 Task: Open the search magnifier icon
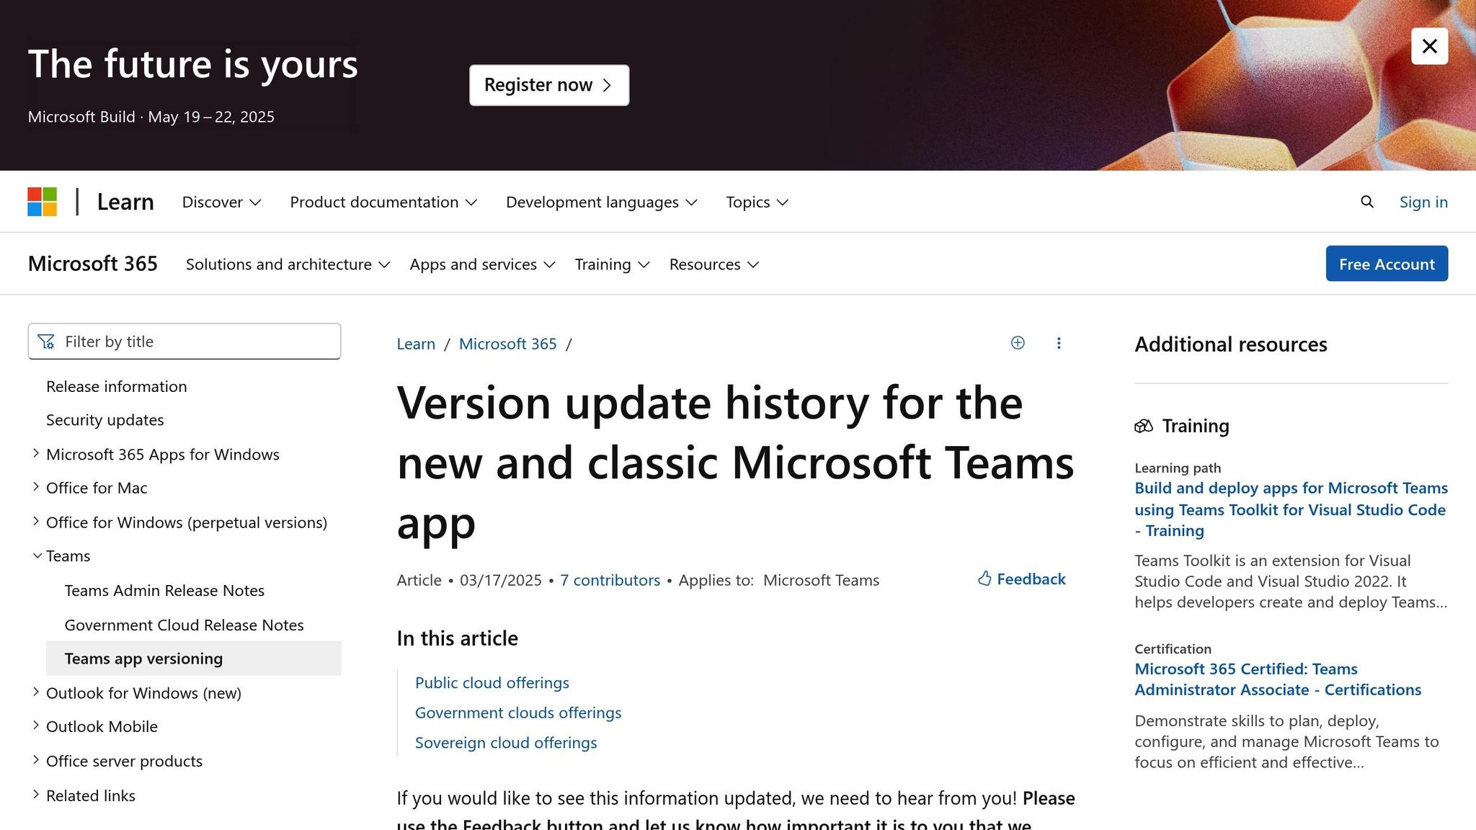(x=1366, y=202)
